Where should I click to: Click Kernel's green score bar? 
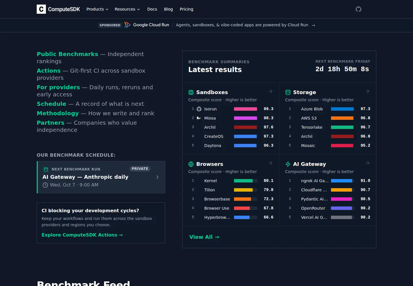(x=243, y=181)
